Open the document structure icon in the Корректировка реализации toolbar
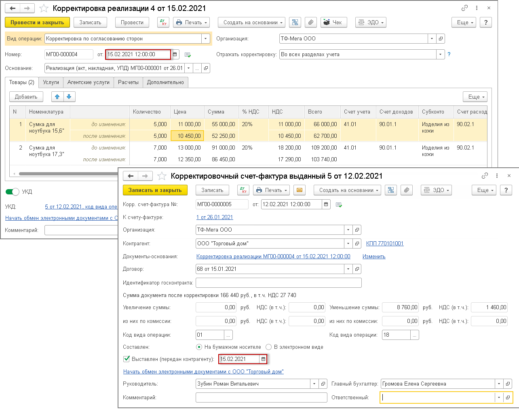The height and width of the screenshot is (409, 519). [295, 22]
